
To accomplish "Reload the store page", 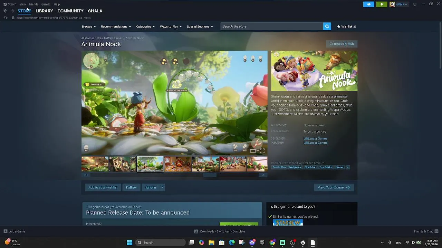I will click(5, 18).
